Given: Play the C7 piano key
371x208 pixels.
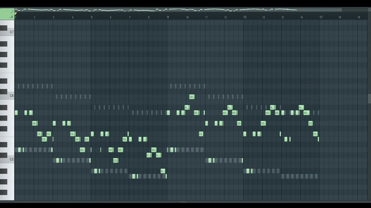Looking at the screenshot, I should [7, 32].
